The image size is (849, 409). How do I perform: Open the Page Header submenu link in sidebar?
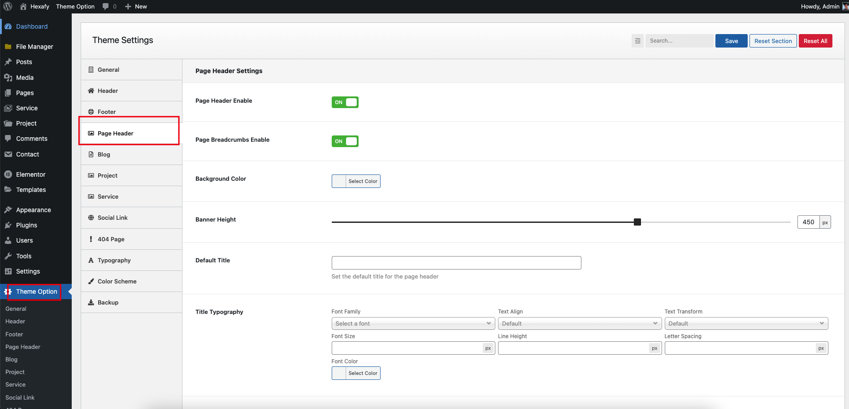point(23,347)
